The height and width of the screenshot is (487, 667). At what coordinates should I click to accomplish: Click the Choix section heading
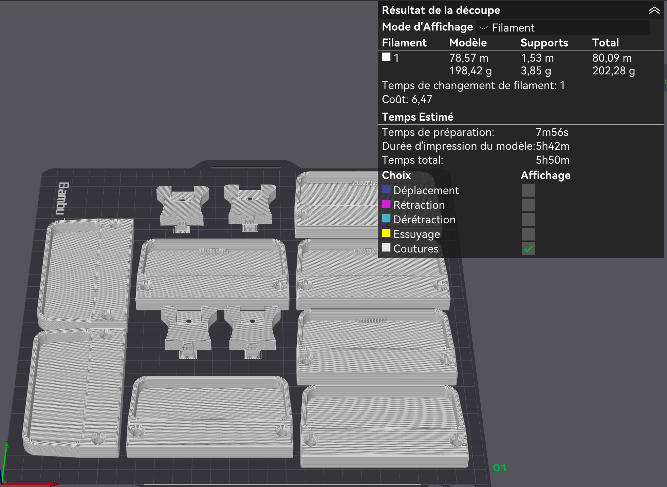pyautogui.click(x=396, y=175)
